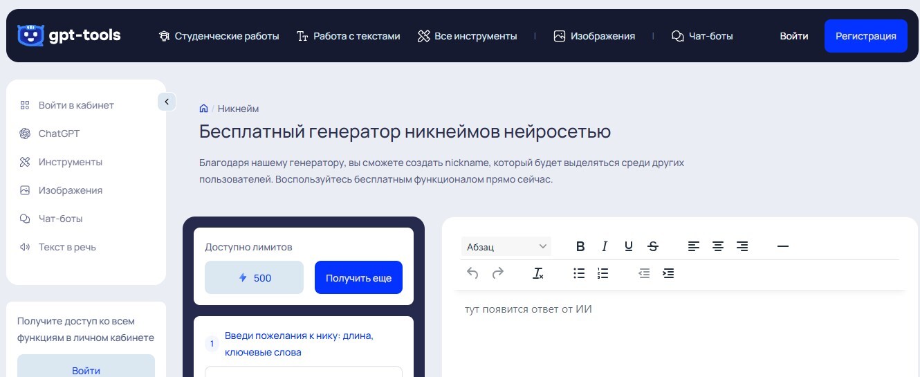Go to Изображения in top navigation
This screenshot has height=377, width=920.
pos(594,36)
